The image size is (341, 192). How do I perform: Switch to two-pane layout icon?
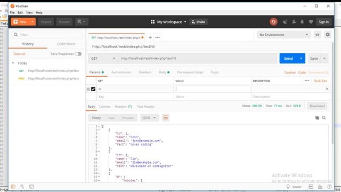pyautogui.click(x=311, y=187)
